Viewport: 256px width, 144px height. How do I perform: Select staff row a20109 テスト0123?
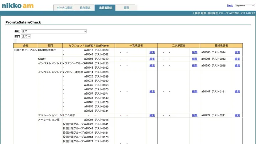tap(96, 63)
